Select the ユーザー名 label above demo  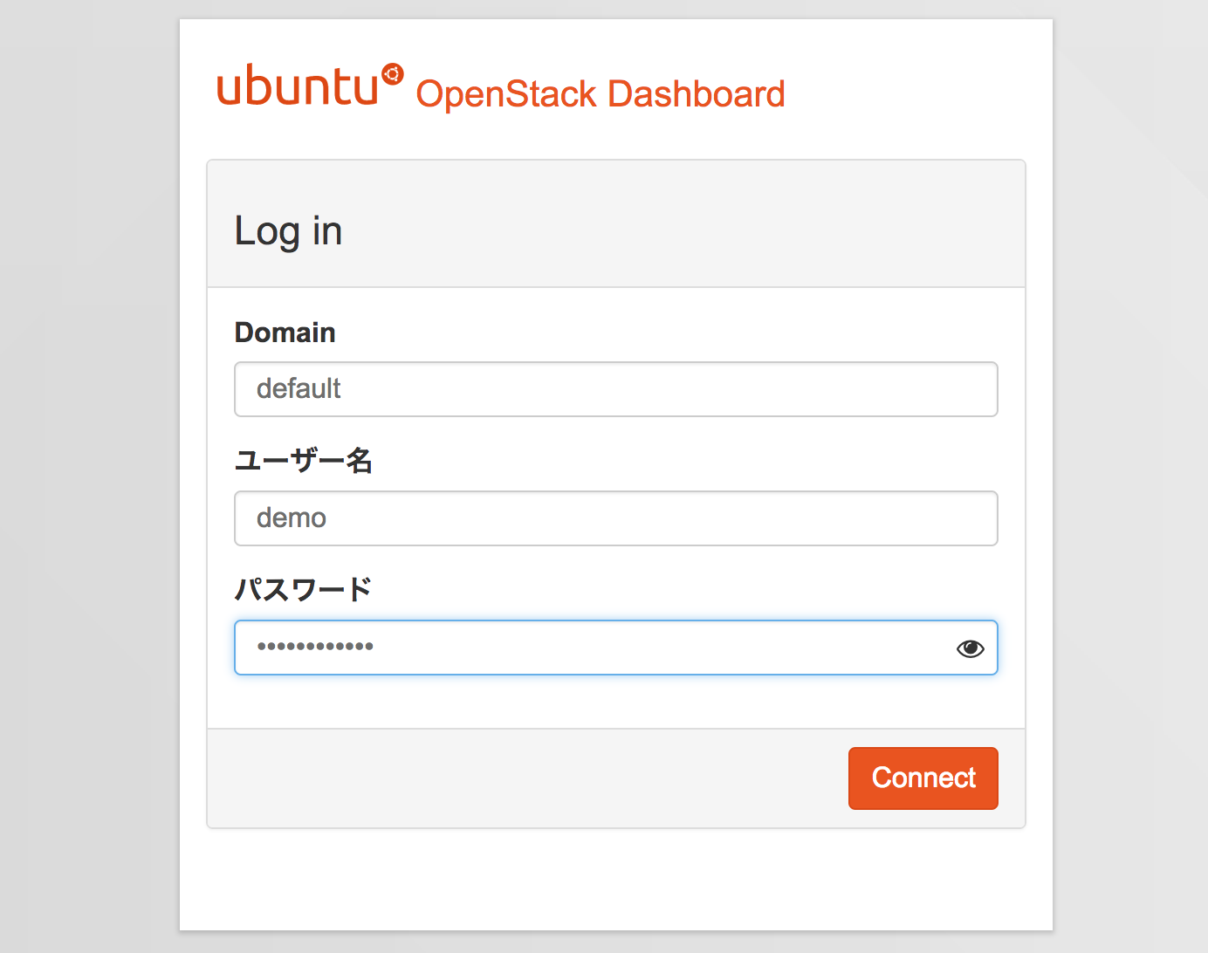[x=303, y=461]
